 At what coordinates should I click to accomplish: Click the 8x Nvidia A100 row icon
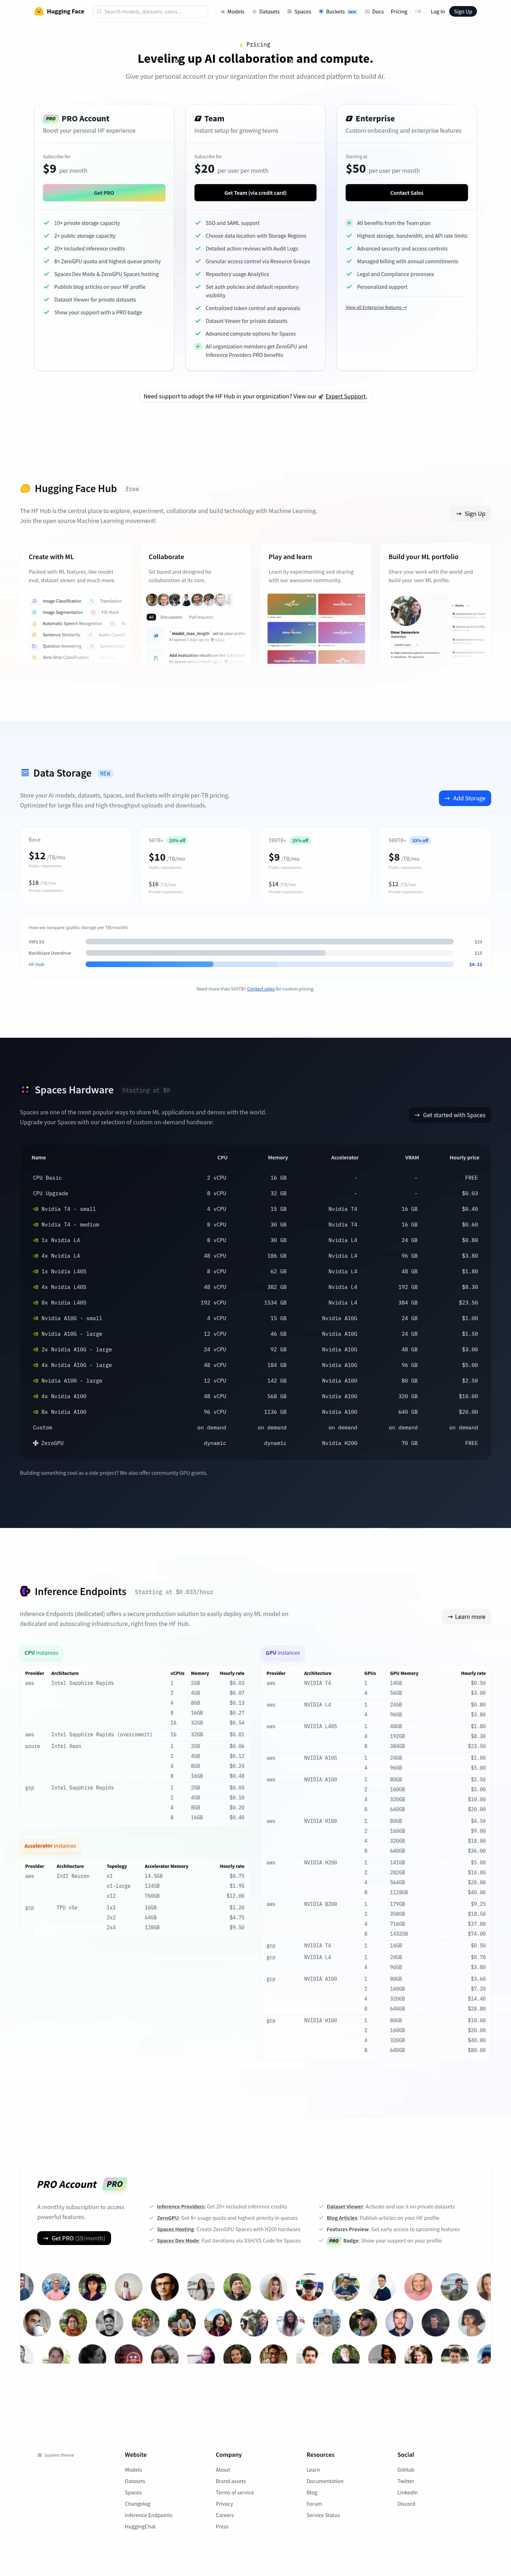(x=36, y=1412)
